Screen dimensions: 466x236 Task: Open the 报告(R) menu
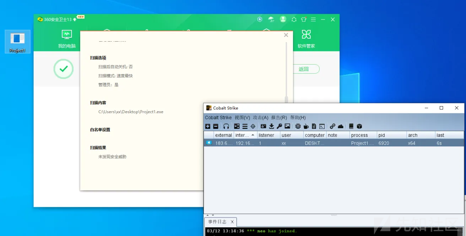click(279, 117)
